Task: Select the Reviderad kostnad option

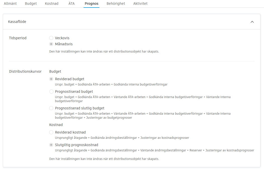Action: (x=51, y=132)
